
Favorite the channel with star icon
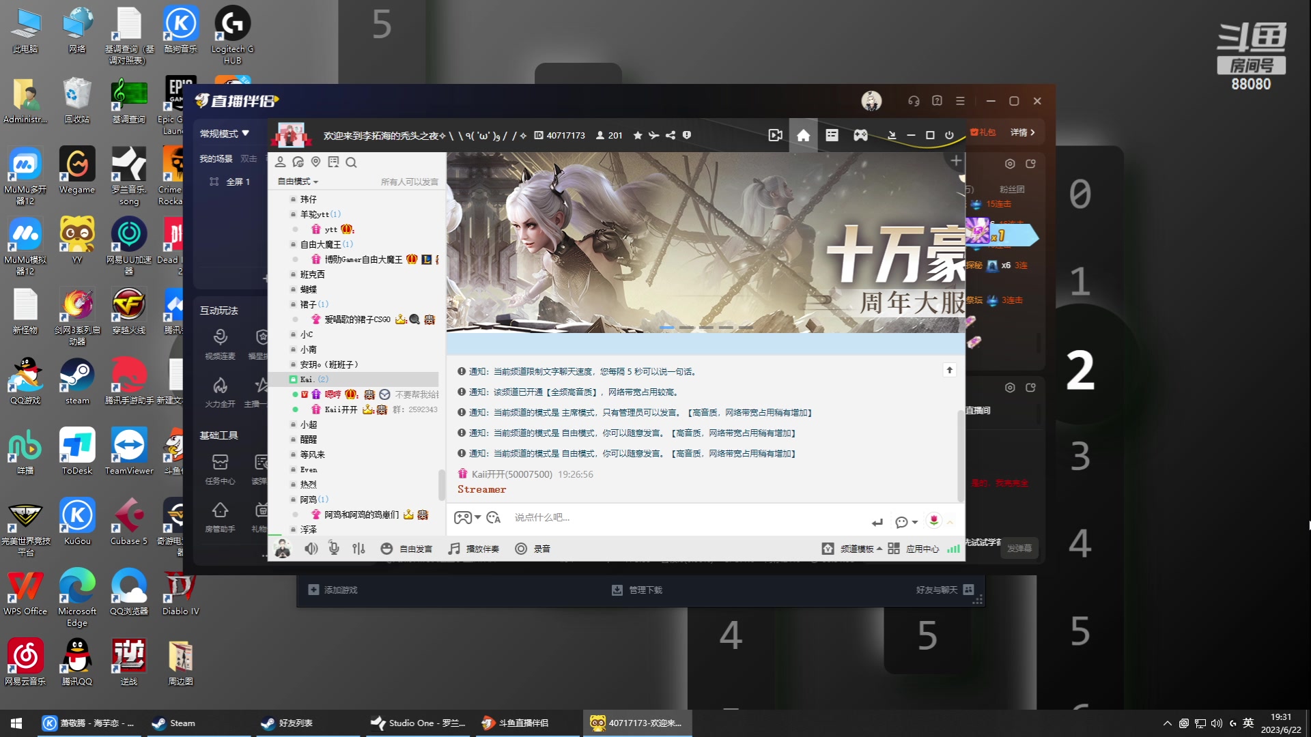[638, 135]
